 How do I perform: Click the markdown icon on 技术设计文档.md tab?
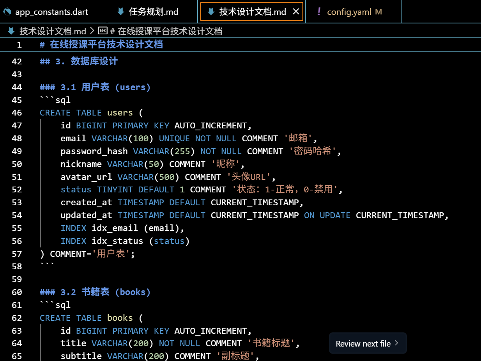point(211,12)
